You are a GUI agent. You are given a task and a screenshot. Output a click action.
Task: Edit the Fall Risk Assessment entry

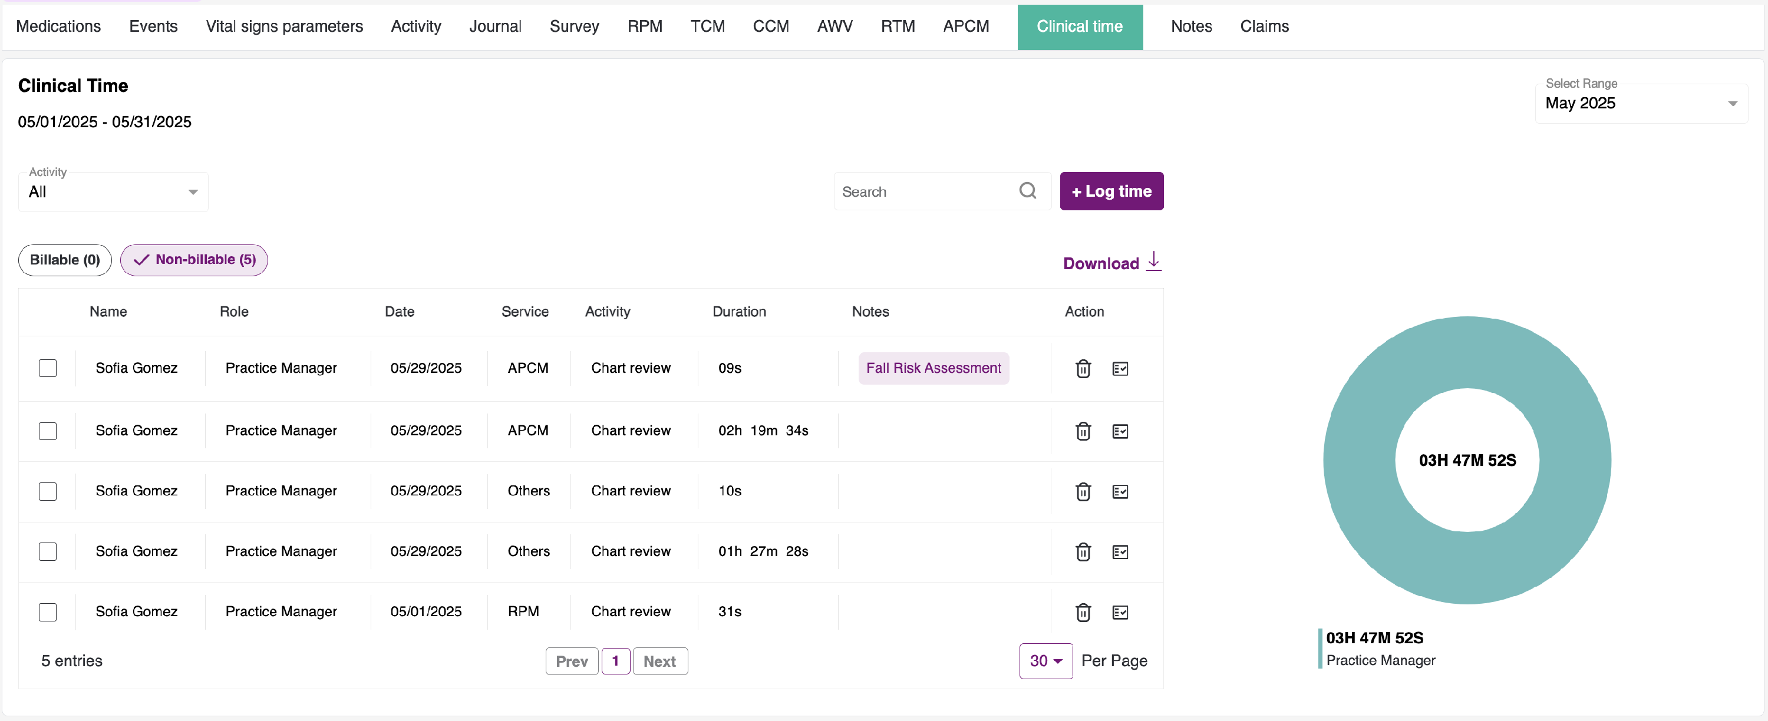(x=1119, y=368)
